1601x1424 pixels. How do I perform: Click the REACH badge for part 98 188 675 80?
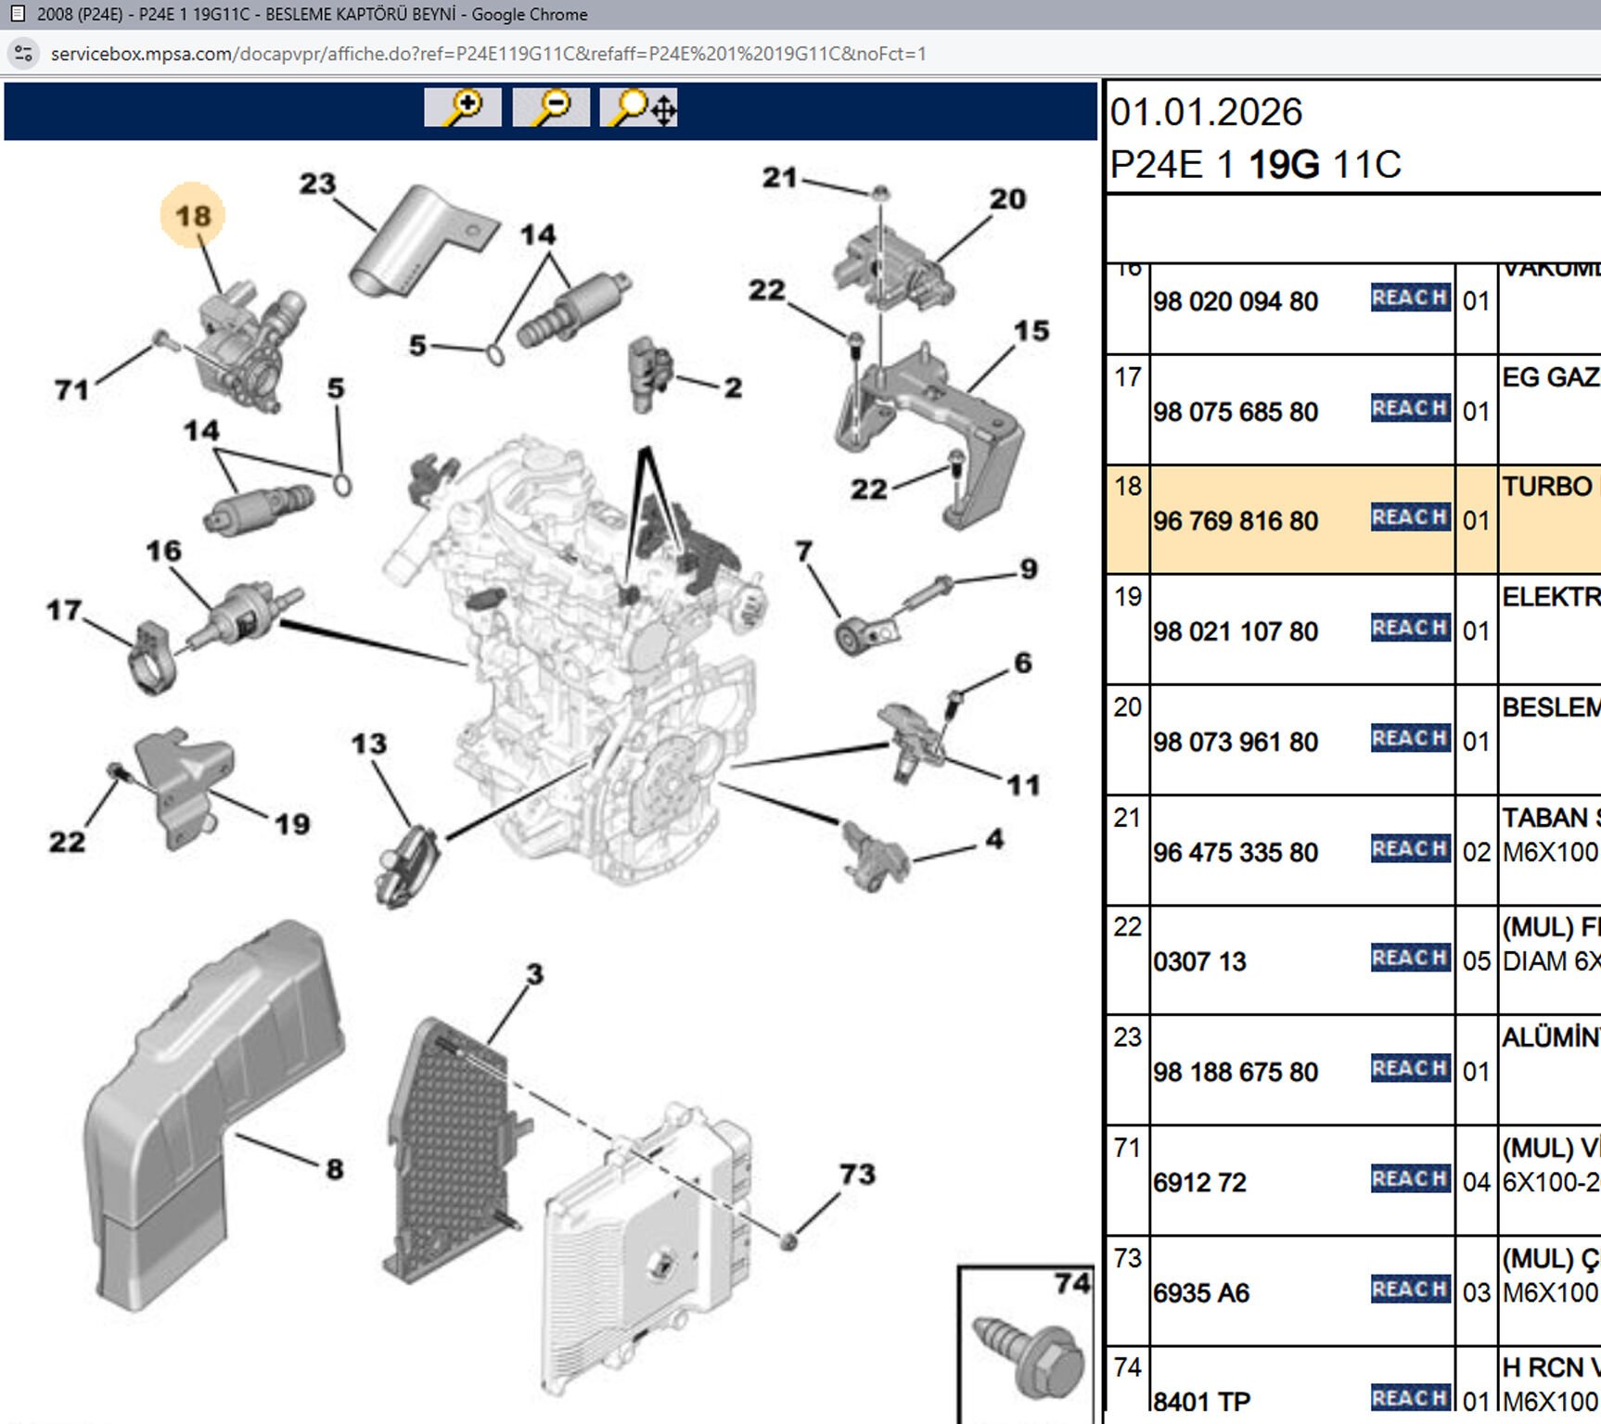[x=1410, y=1068]
